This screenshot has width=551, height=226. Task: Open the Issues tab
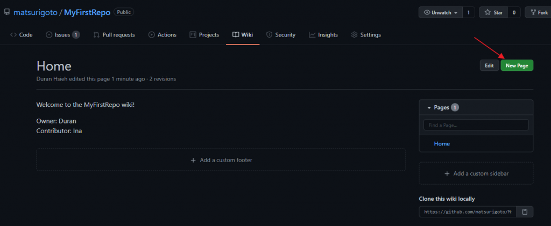(x=63, y=35)
